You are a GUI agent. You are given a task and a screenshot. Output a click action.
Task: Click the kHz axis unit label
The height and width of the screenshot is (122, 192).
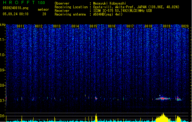click(3, 25)
